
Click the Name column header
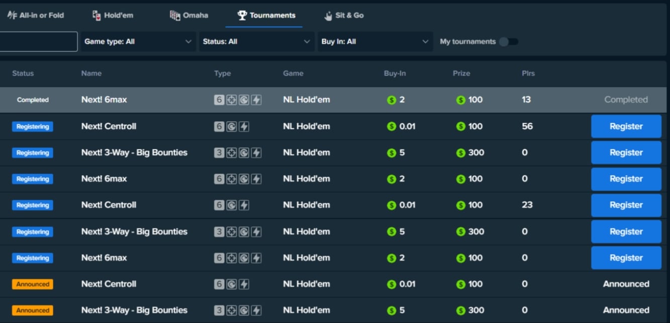point(91,73)
